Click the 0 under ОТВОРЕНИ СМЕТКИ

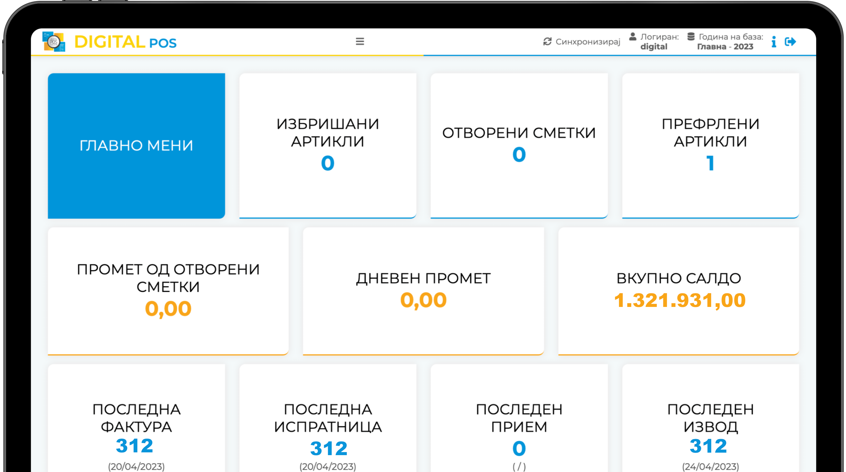click(519, 155)
